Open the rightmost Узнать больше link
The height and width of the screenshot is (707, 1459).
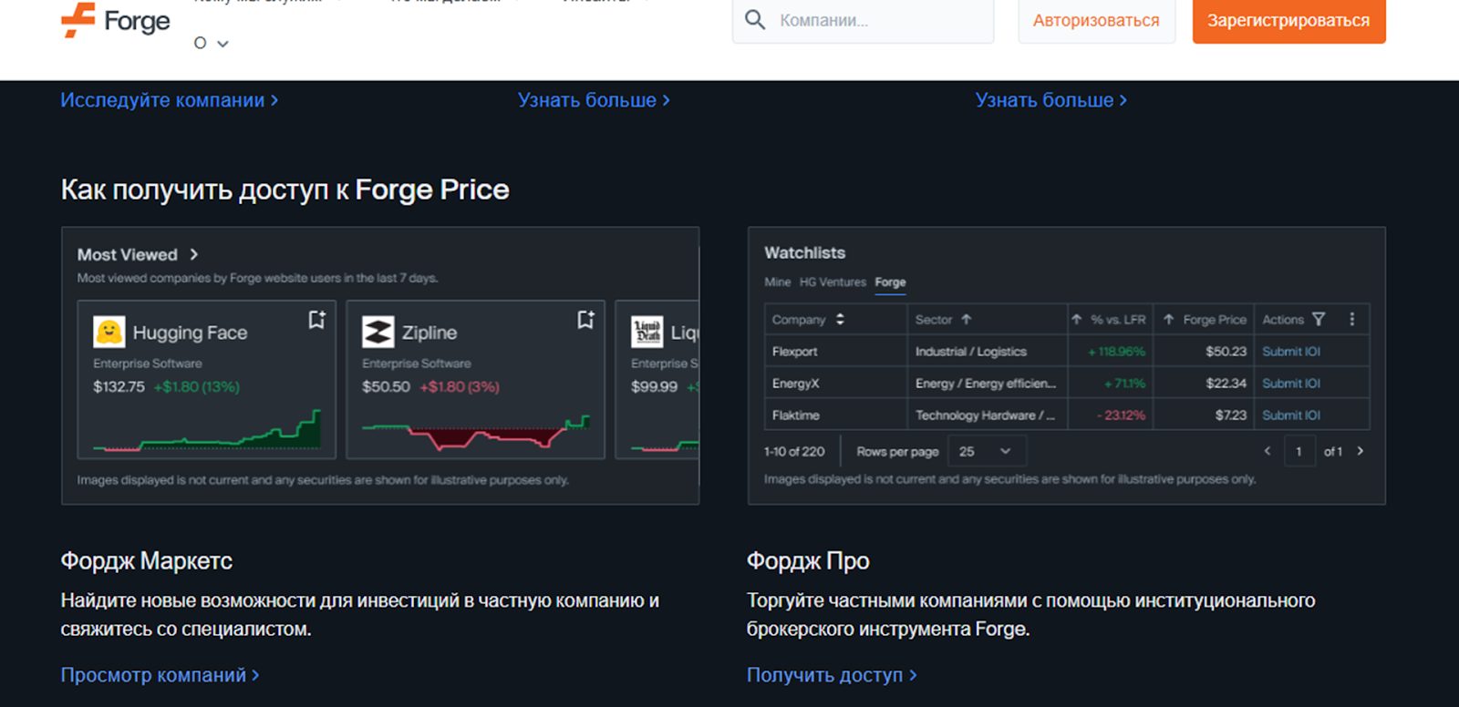pos(1051,100)
